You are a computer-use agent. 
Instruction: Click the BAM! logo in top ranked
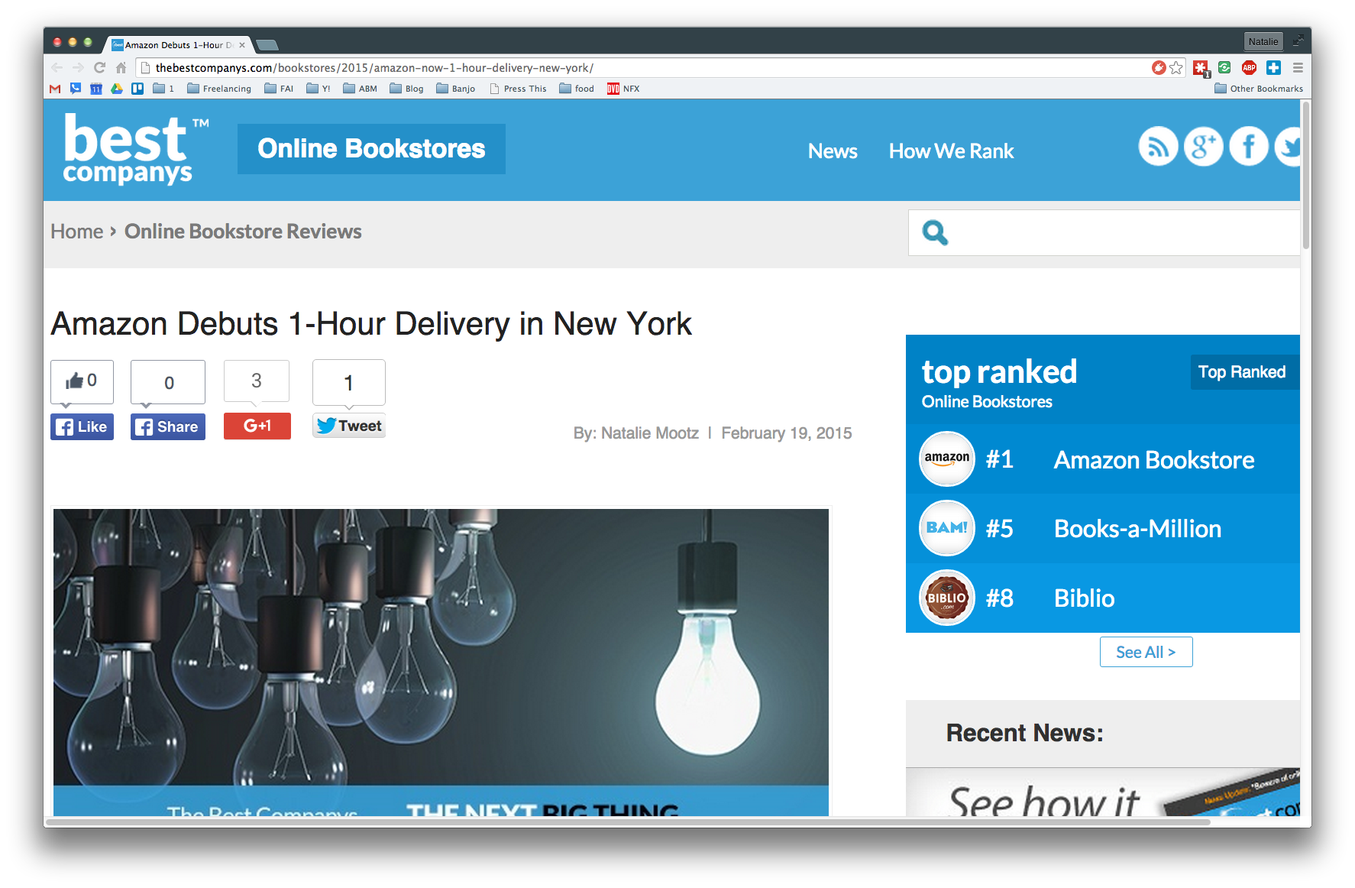click(x=947, y=528)
